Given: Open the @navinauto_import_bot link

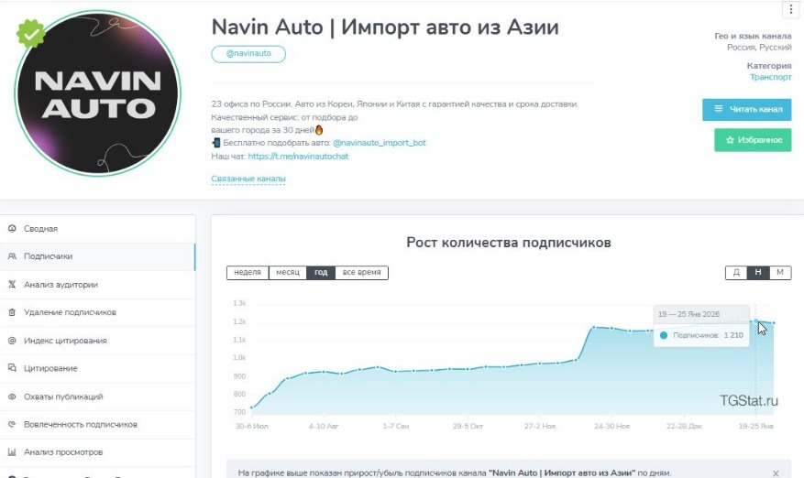Looking at the screenshot, I should [379, 143].
